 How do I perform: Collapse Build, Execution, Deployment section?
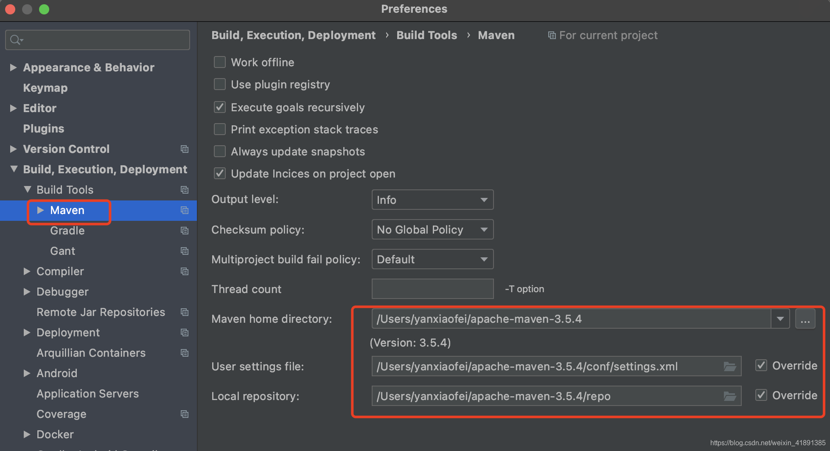pyautogui.click(x=14, y=169)
